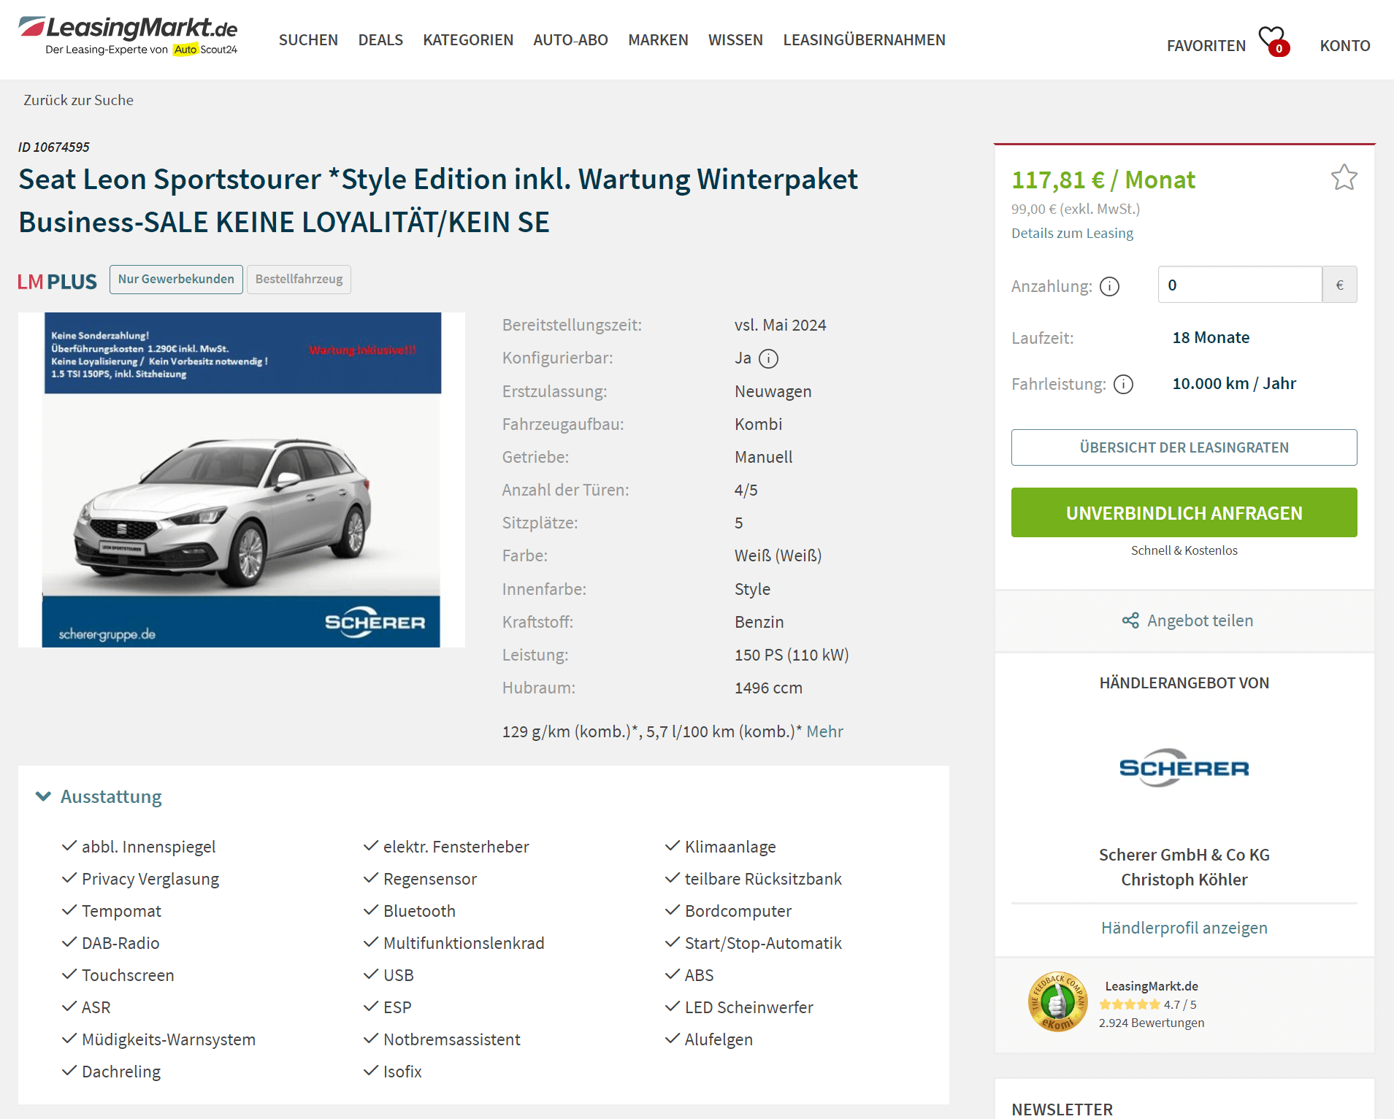Viewport: 1394px width, 1119px height.
Task: Click the 150 PS (110 kW) value
Action: (x=792, y=655)
